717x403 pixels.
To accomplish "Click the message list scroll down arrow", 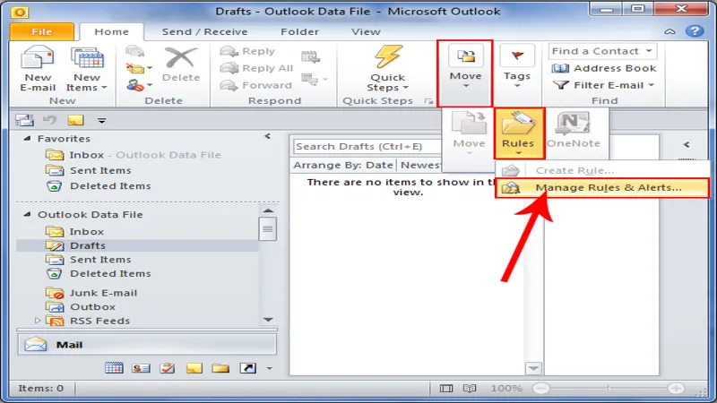I will point(533,368).
